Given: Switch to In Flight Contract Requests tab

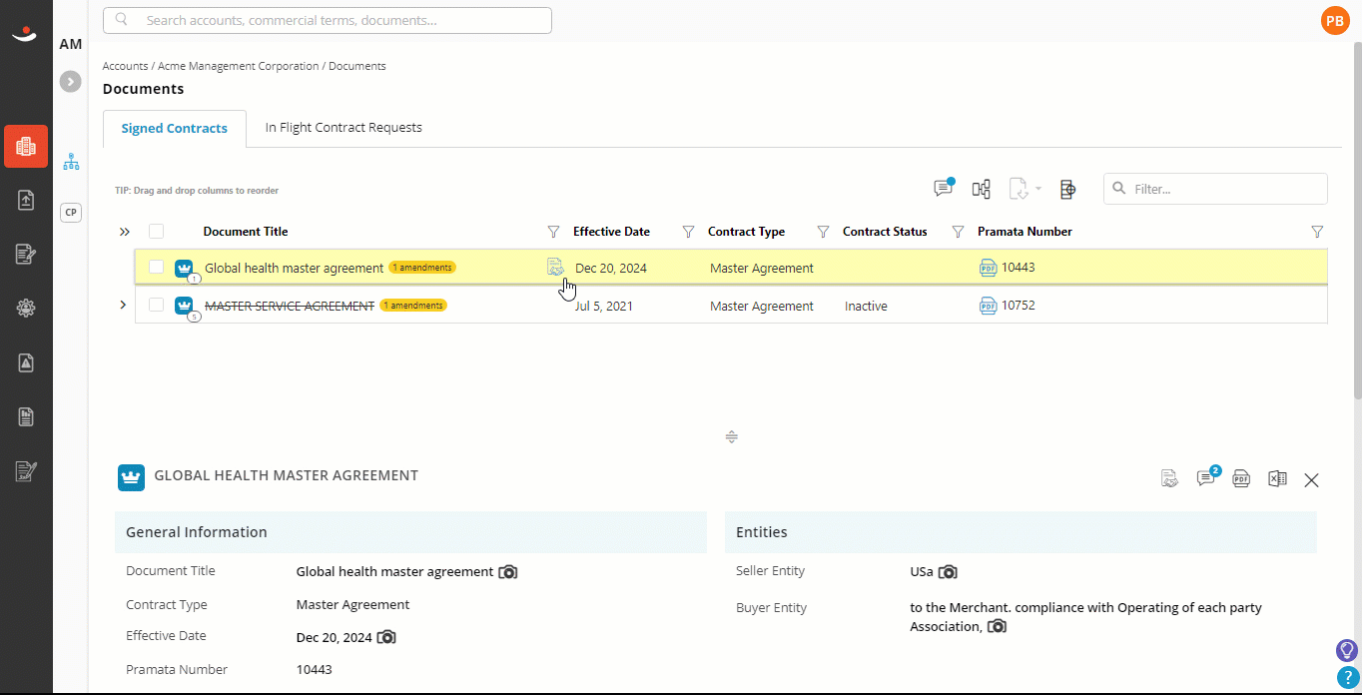Looking at the screenshot, I should 343,127.
